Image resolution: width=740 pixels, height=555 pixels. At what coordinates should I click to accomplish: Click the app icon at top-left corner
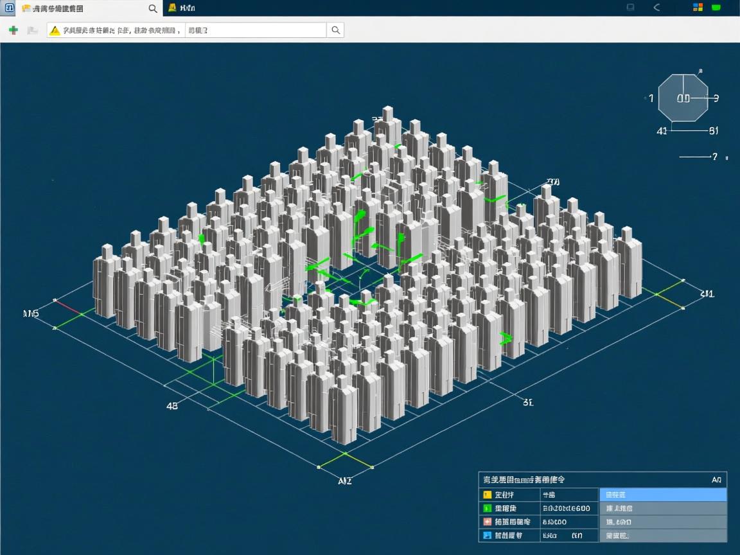click(x=9, y=8)
